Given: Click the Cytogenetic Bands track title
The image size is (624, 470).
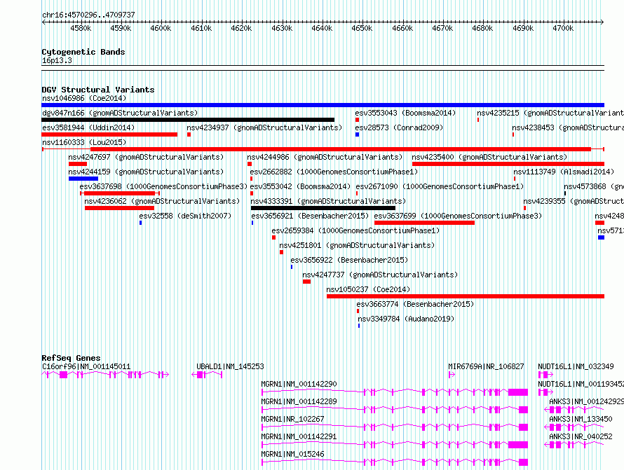Looking at the screenshot, I should (83, 52).
